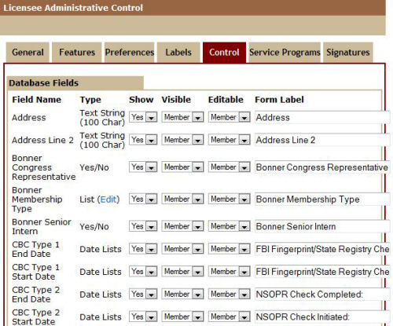Open Visible dropdown for CBC Type 2 End Date
The width and height of the screenshot is (393, 326).
[182, 294]
